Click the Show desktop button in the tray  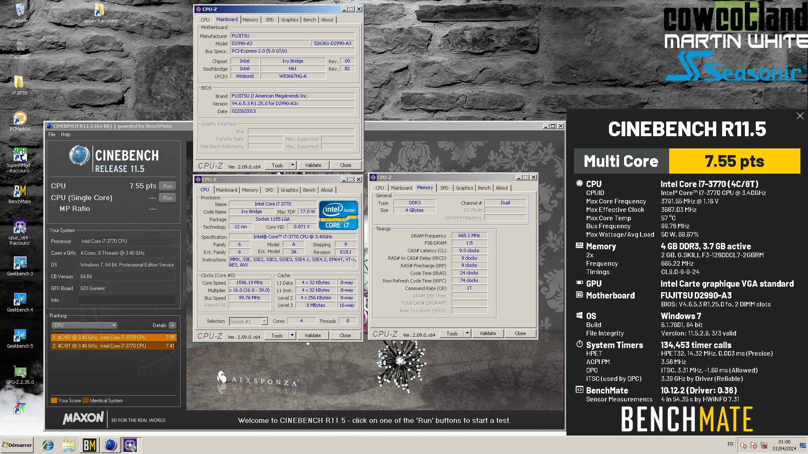pos(803,445)
